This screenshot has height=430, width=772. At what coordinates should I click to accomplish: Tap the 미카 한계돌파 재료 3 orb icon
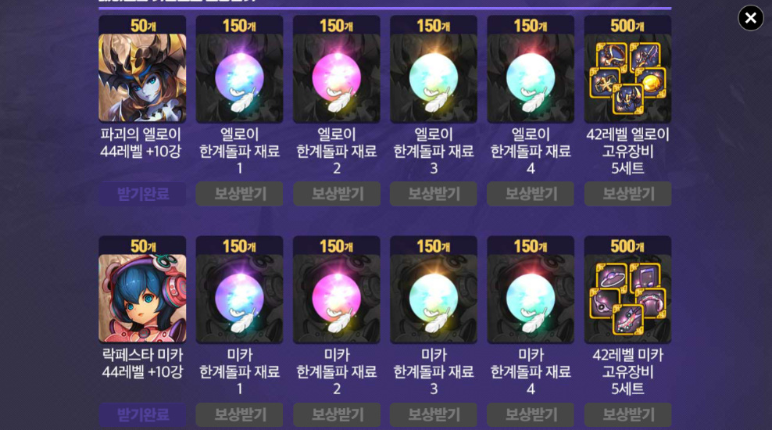433,298
